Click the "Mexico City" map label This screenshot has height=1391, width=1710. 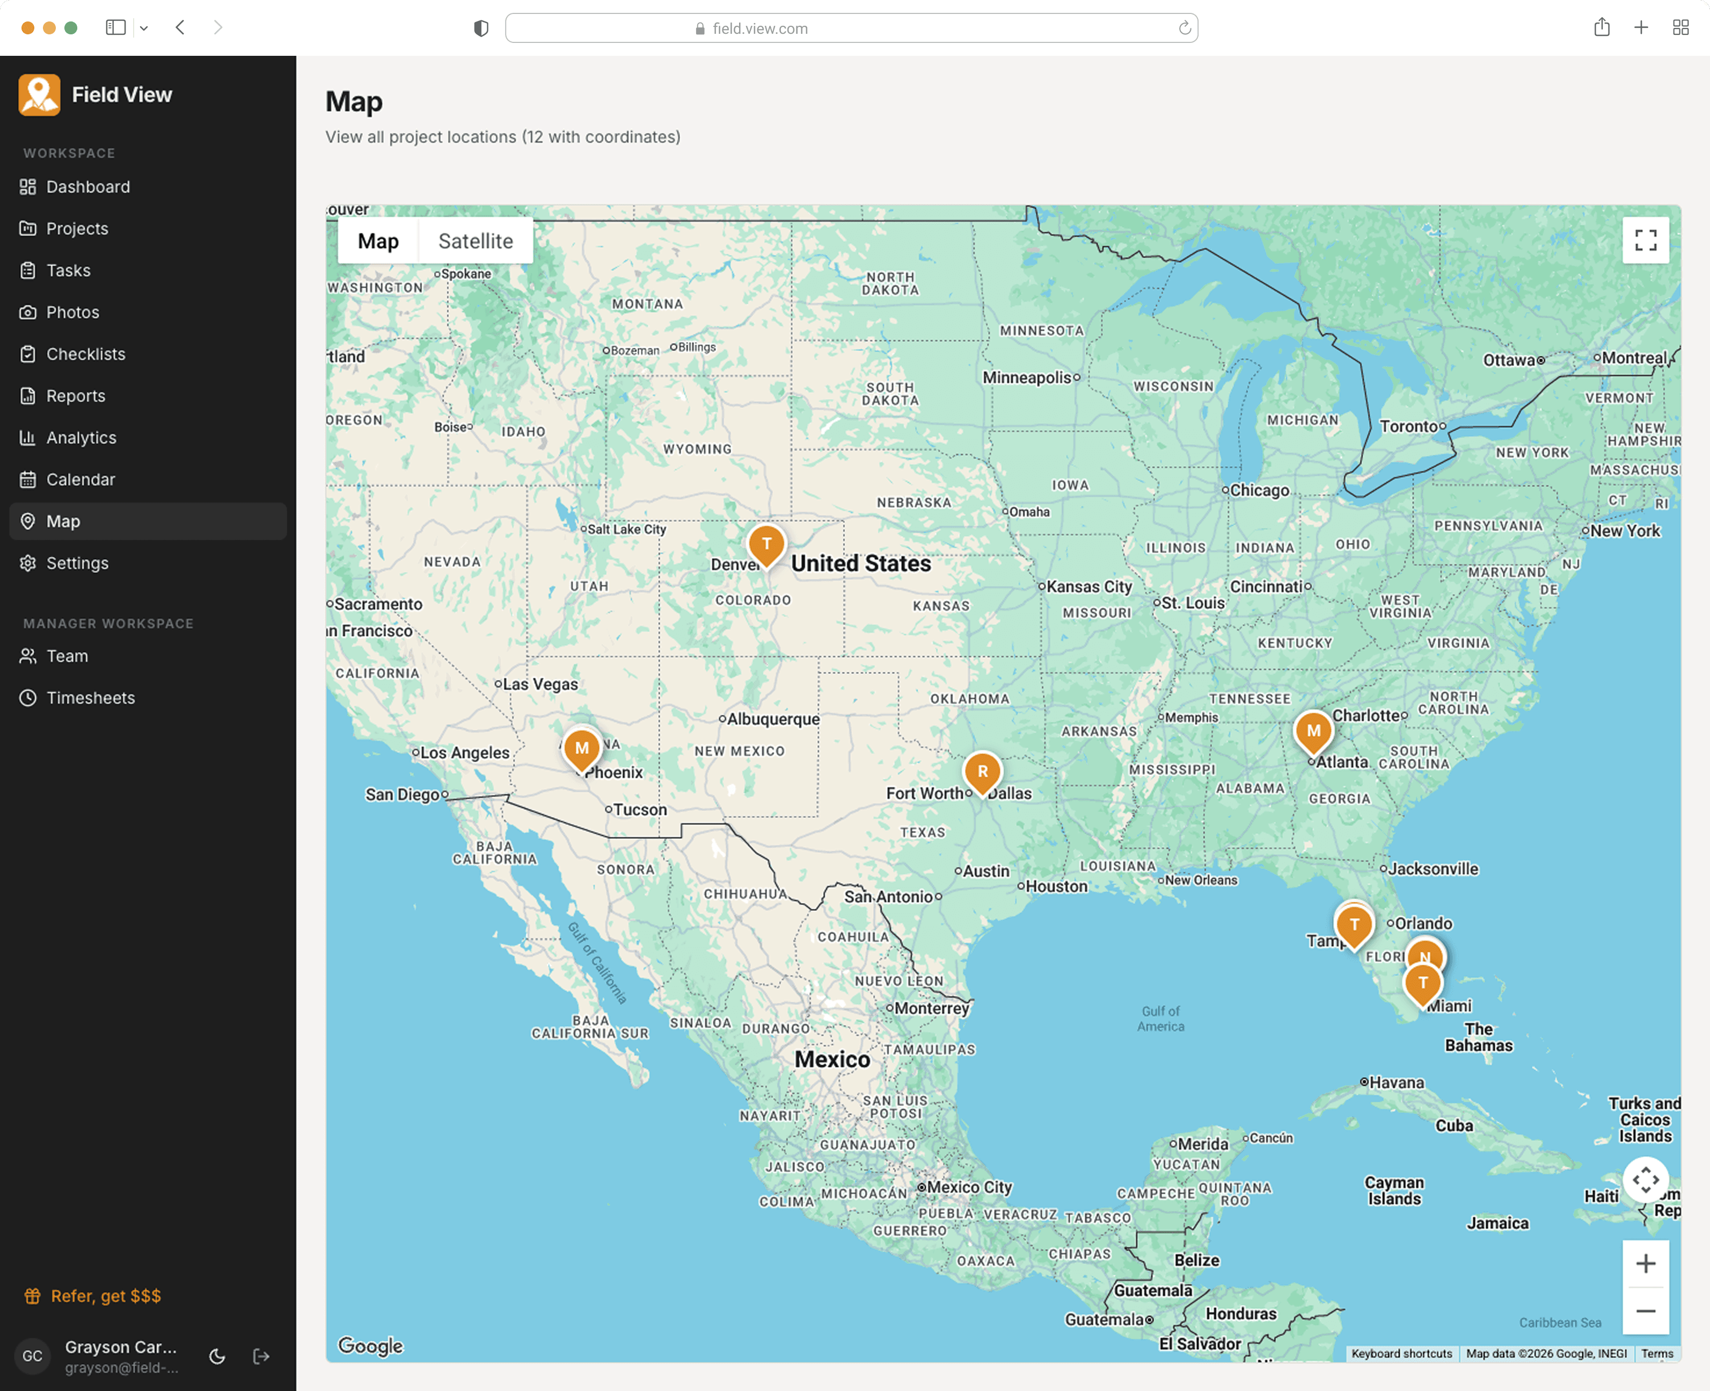pos(969,1187)
